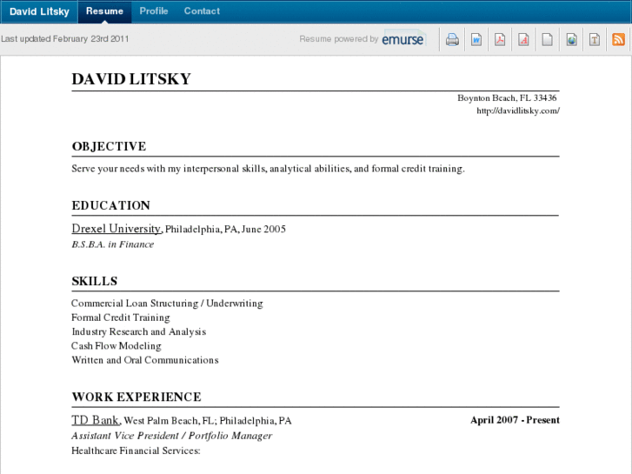
Task: Click the blank page document icon
Action: tap(547, 39)
